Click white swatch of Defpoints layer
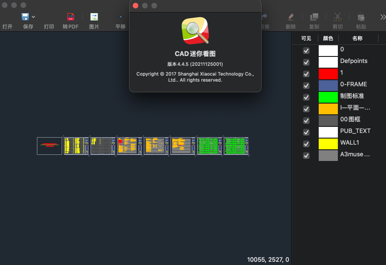The height and width of the screenshot is (265, 386). tap(328, 62)
